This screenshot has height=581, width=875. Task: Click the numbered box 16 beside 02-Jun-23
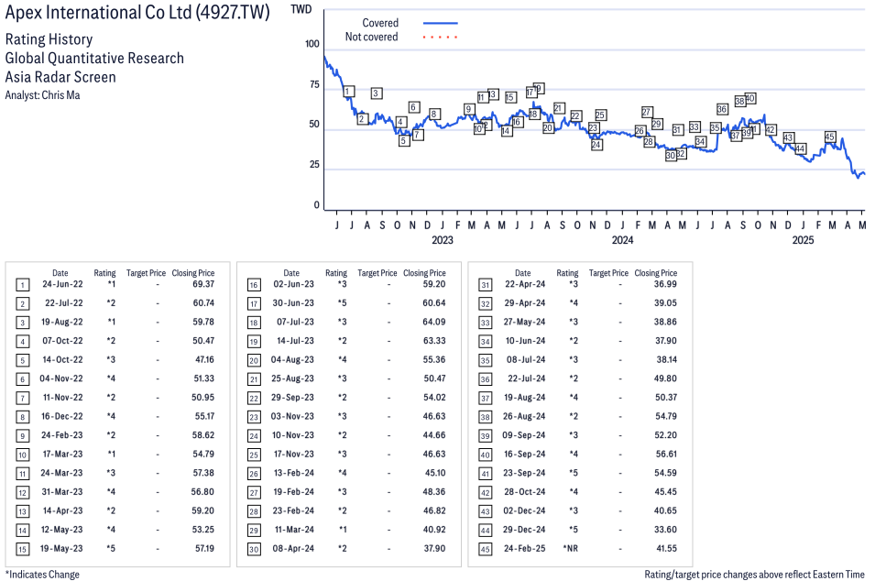pos(254,285)
